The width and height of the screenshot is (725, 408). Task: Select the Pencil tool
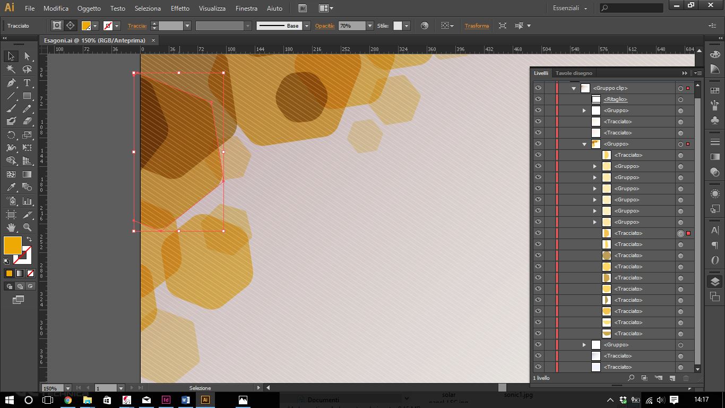27,109
